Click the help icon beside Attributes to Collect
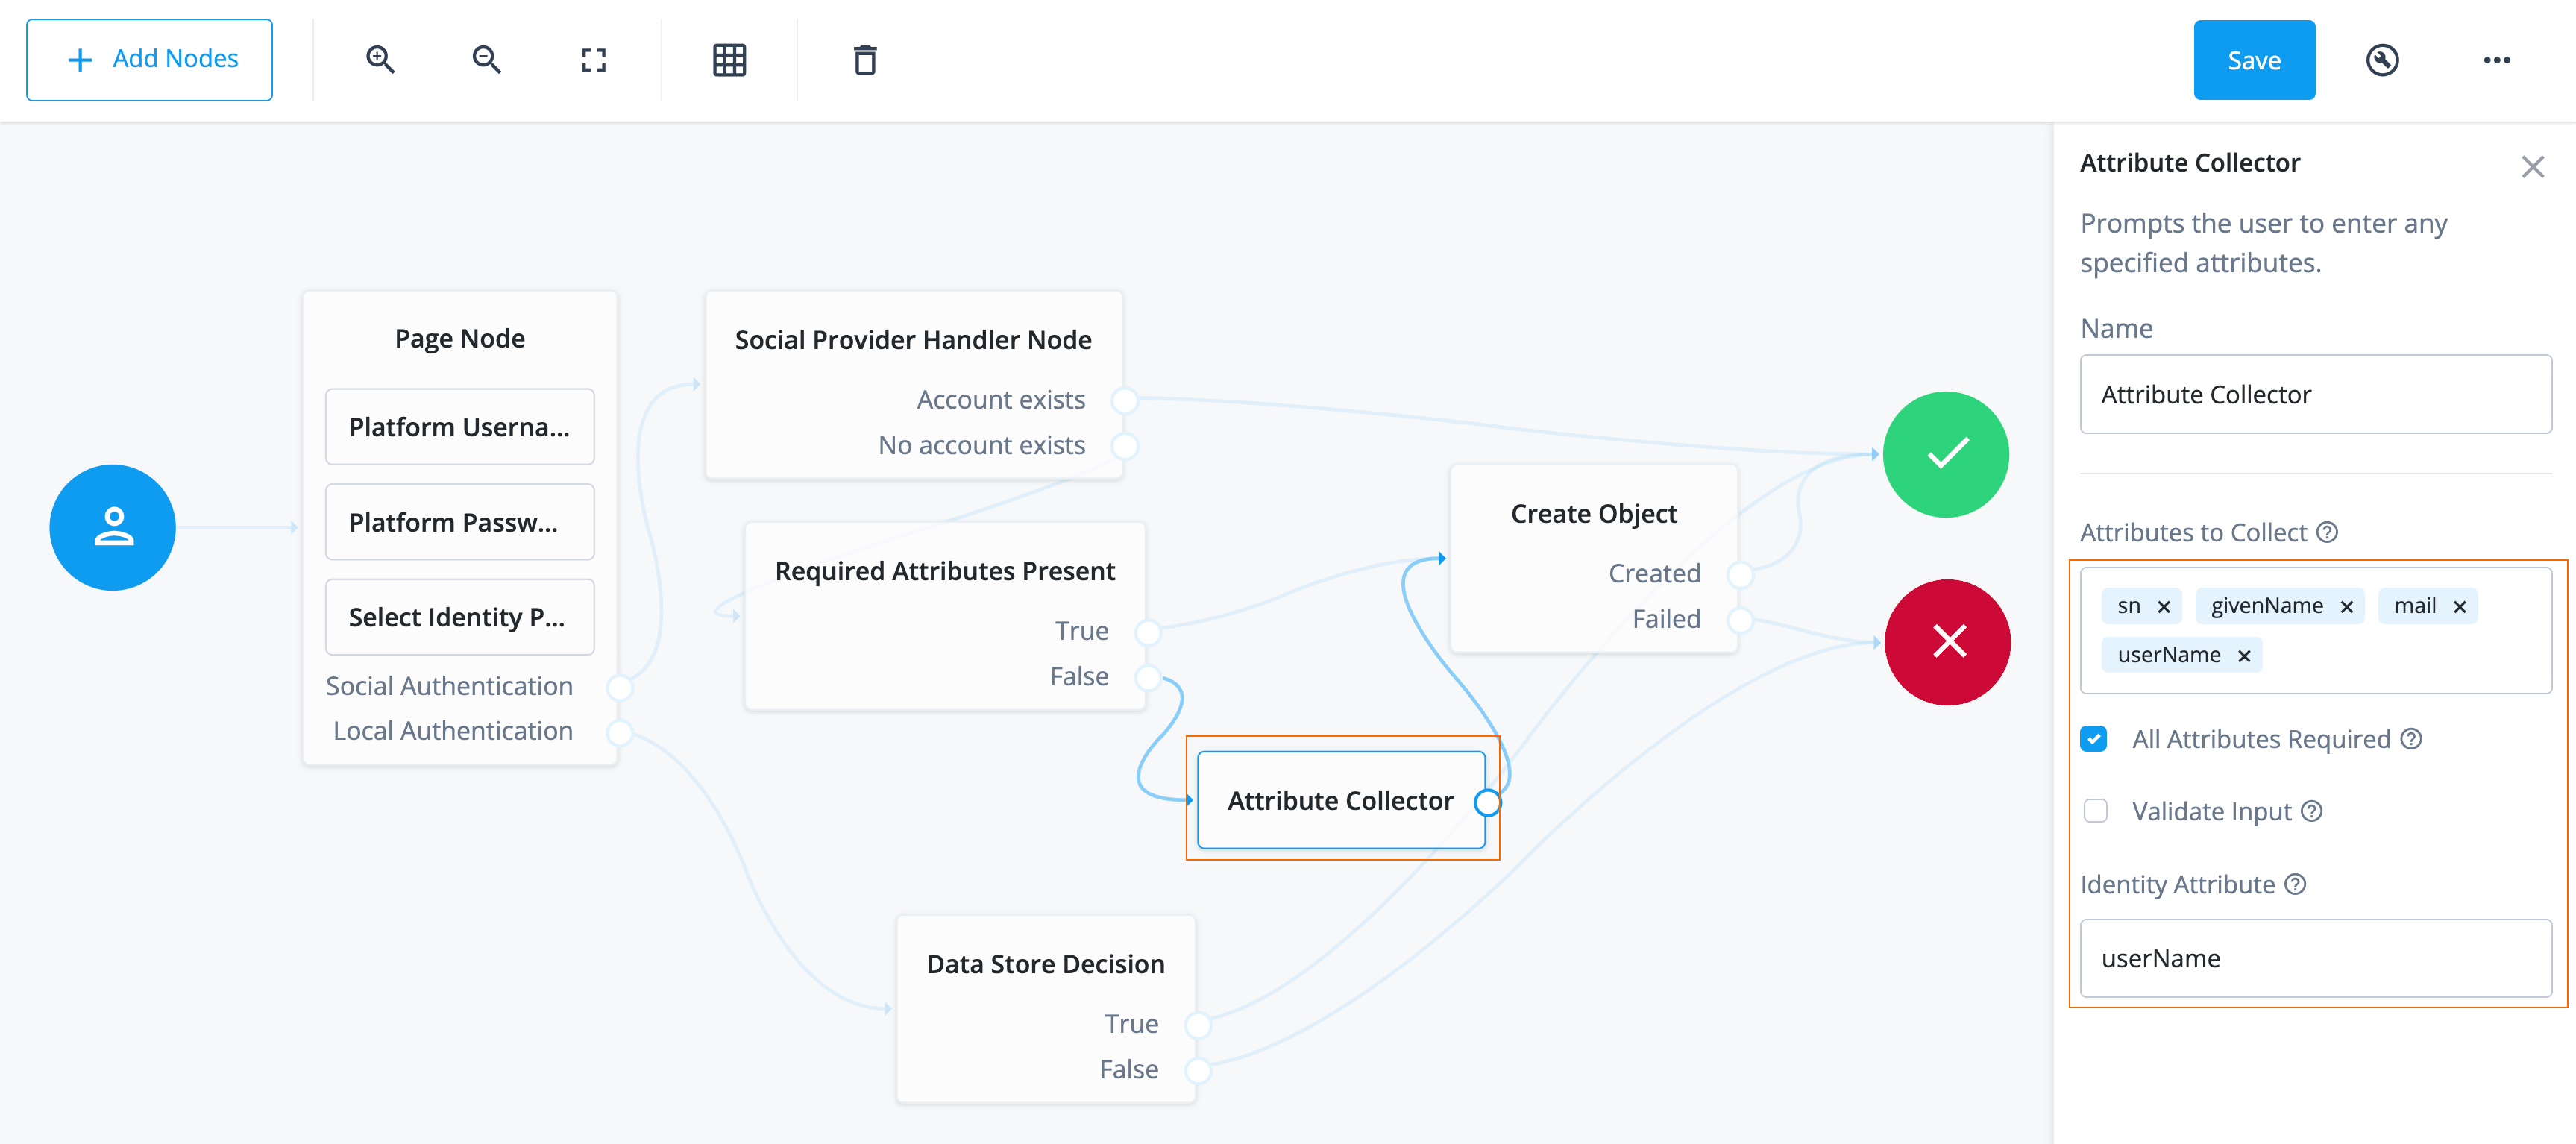This screenshot has width=2576, height=1144. [2328, 532]
